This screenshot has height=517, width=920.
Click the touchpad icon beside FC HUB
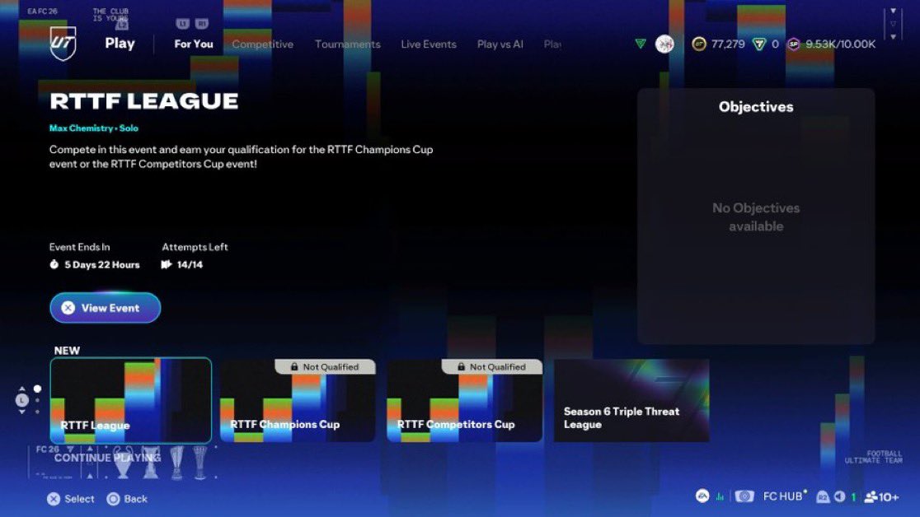point(744,496)
